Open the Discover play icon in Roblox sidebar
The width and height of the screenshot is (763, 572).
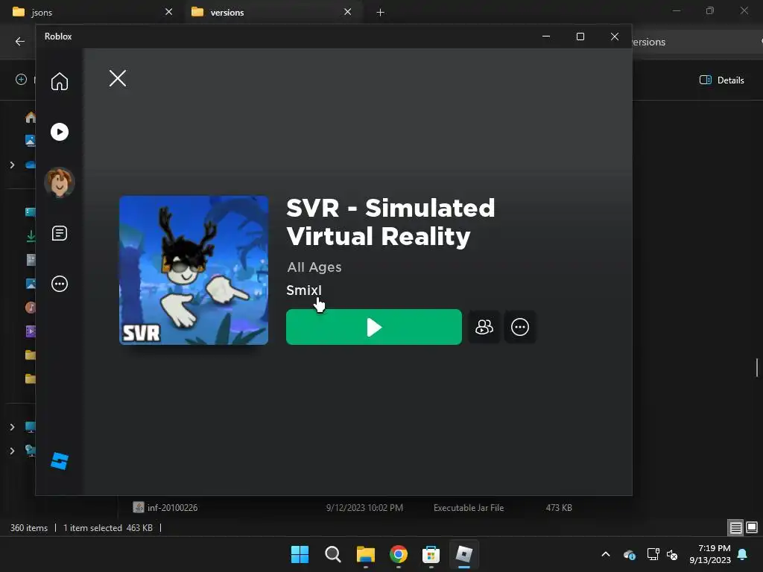point(60,132)
